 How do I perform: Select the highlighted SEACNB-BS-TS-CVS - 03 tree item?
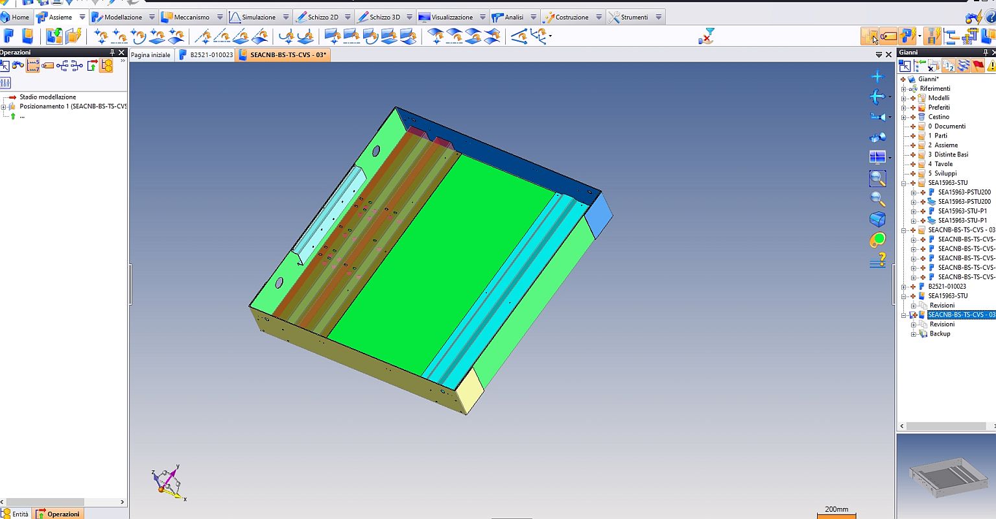pos(961,315)
